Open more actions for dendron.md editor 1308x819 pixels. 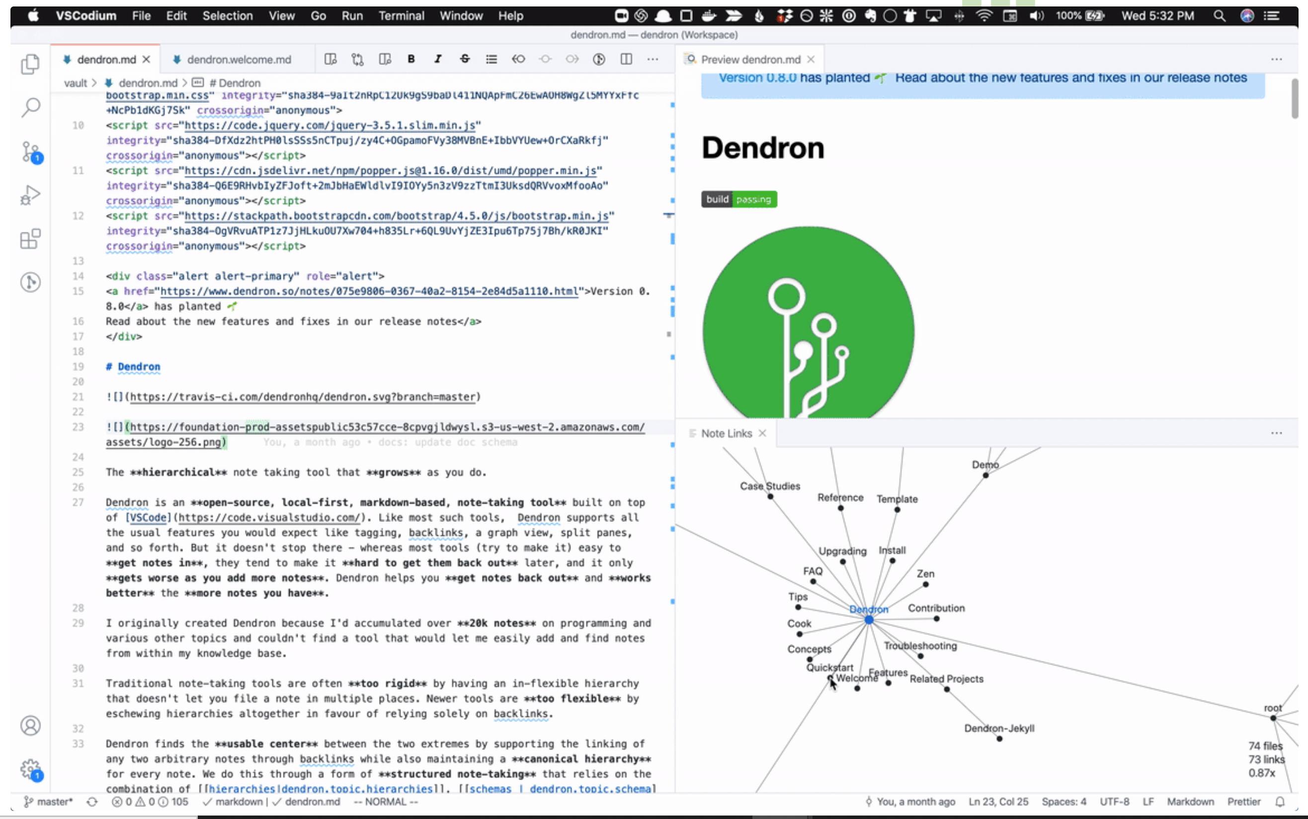[653, 59]
